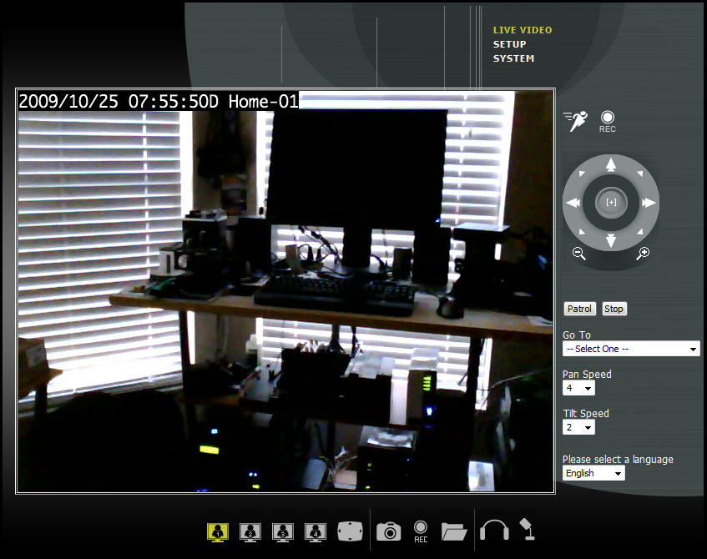Image resolution: width=707 pixels, height=559 pixels.
Task: Open the language selection dropdown
Action: coord(593,473)
